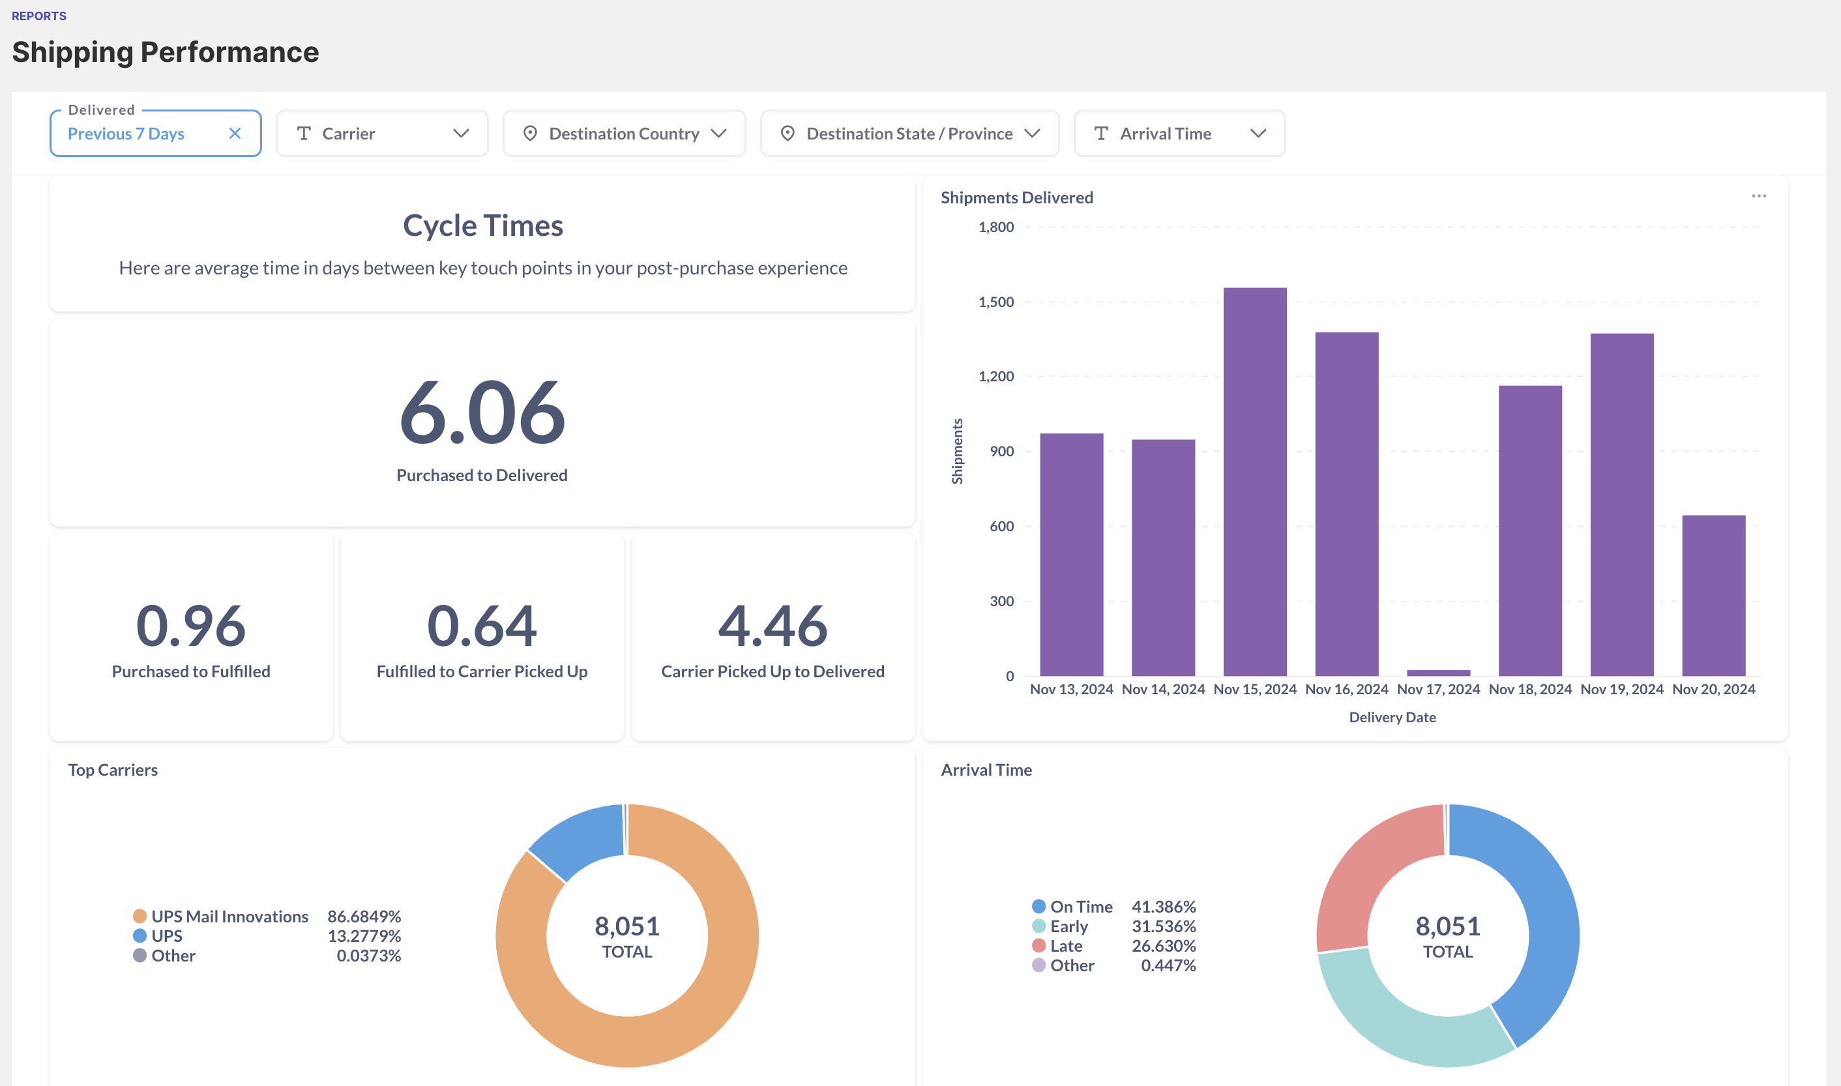Expand the Arrival Time filter dropdown chevron

[1258, 133]
